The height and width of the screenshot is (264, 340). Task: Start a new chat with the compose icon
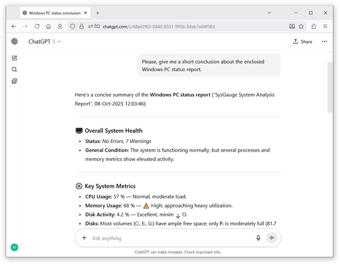[x=15, y=58]
